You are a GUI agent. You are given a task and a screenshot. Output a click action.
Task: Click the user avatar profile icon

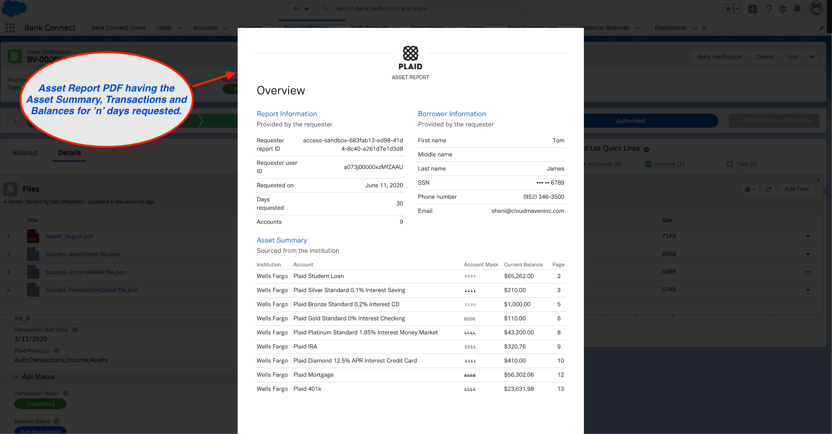[816, 8]
